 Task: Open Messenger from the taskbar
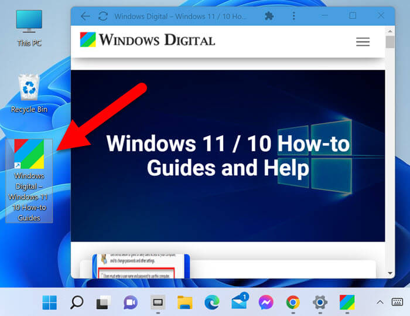[x=266, y=303]
